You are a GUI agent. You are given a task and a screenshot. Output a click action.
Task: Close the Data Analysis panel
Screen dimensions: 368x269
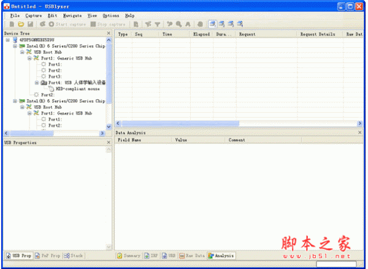[x=359, y=132]
